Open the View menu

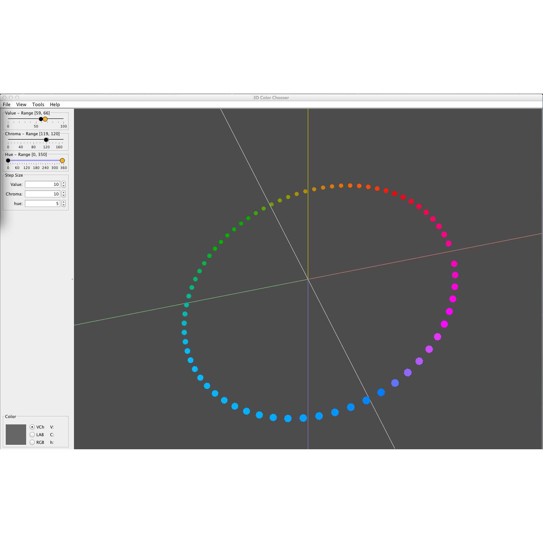click(x=21, y=105)
